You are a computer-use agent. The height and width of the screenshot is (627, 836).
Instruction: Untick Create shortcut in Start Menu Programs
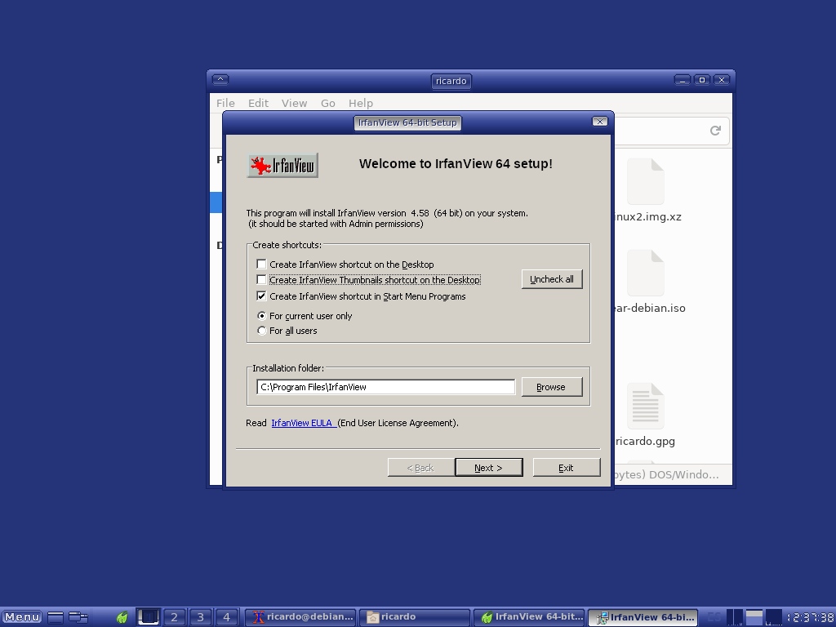[261, 296]
